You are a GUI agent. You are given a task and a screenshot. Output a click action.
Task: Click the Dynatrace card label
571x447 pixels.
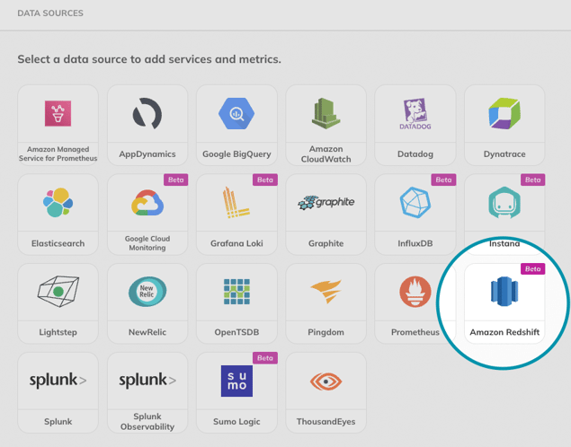pos(504,154)
